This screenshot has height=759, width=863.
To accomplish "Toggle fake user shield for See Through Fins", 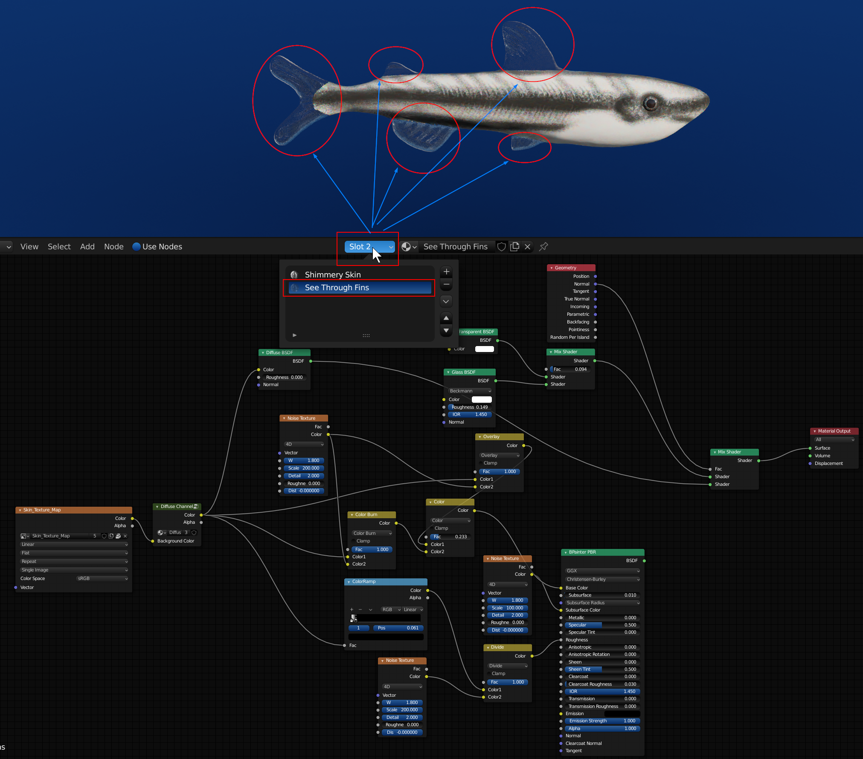I will (502, 246).
